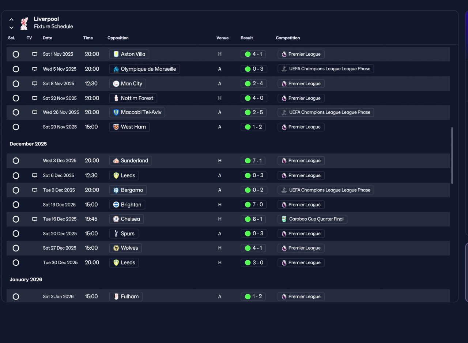This screenshot has width=468, height=343.
Task: Select the West Ham fixture radio button
Action: [x=16, y=127]
